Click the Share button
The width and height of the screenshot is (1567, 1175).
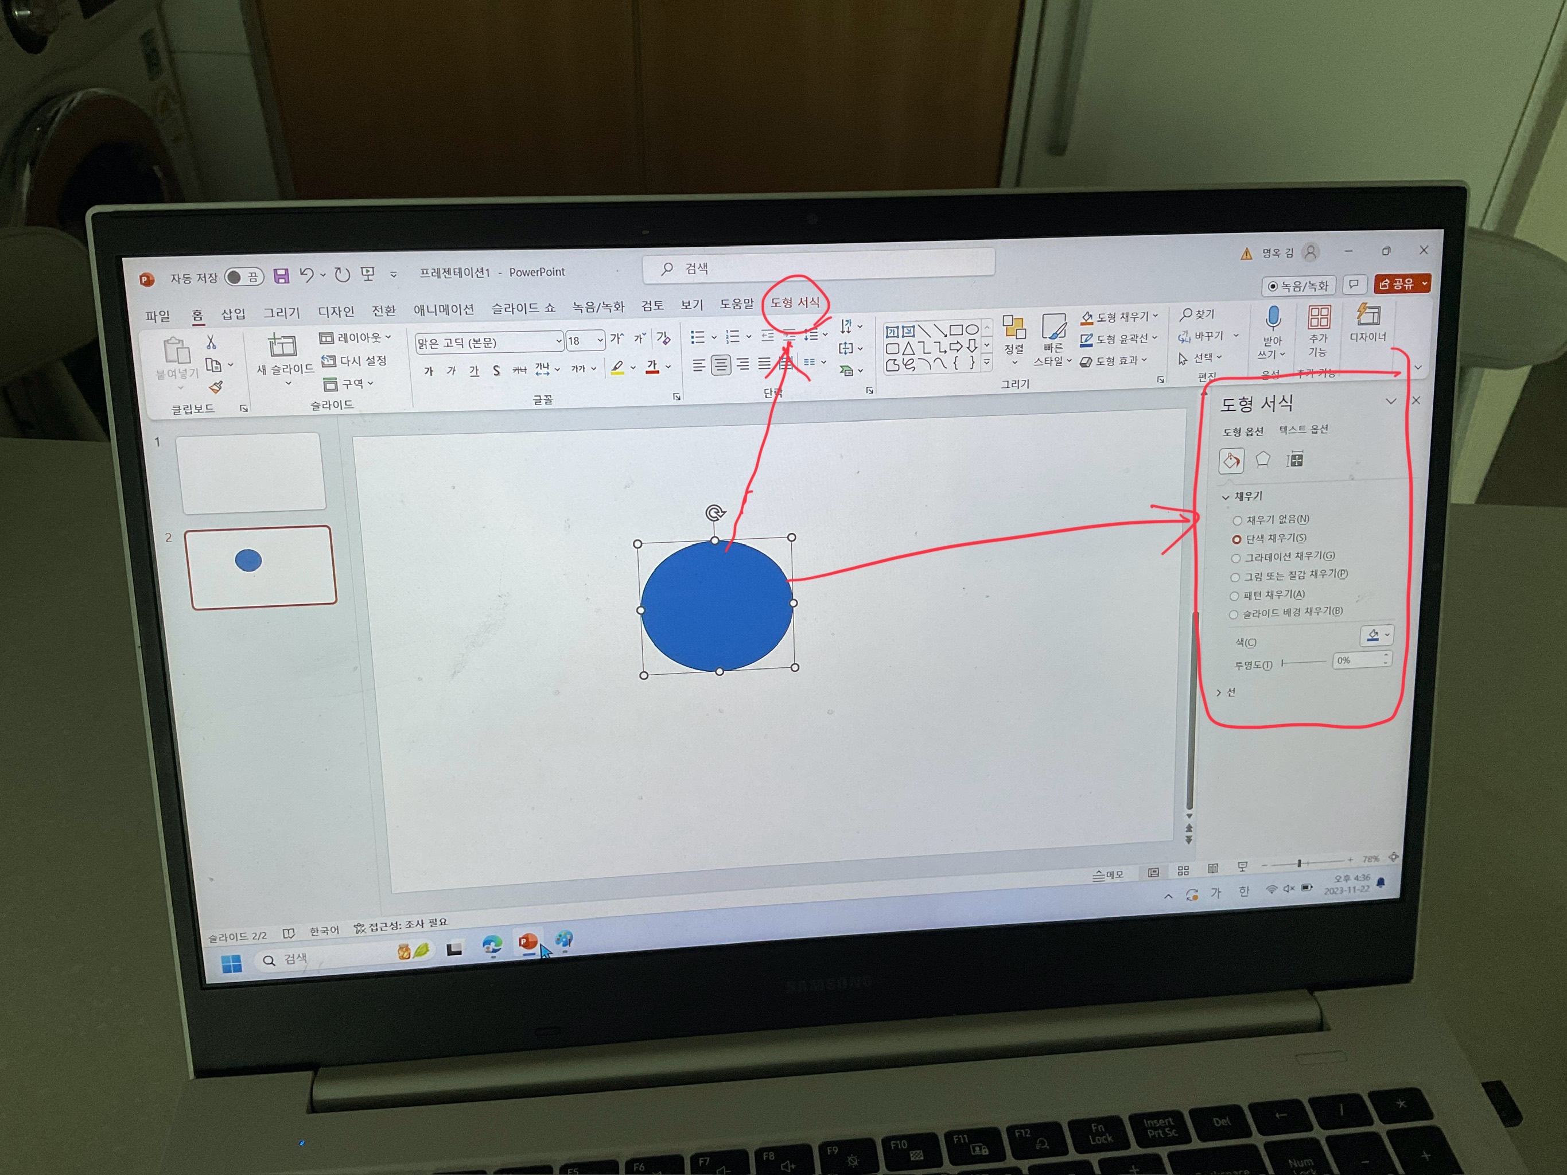1397,284
